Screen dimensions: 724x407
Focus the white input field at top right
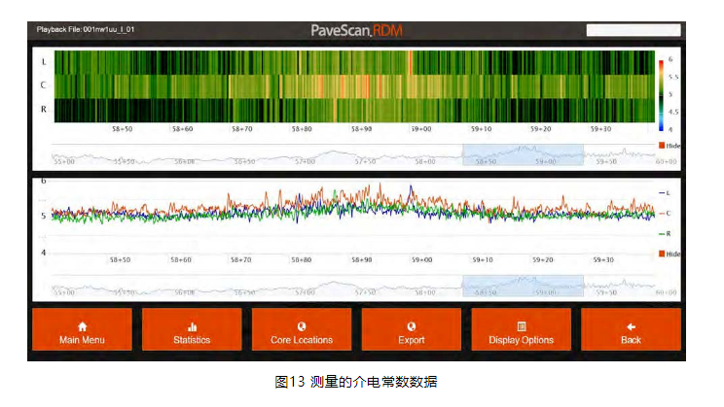[x=633, y=30]
